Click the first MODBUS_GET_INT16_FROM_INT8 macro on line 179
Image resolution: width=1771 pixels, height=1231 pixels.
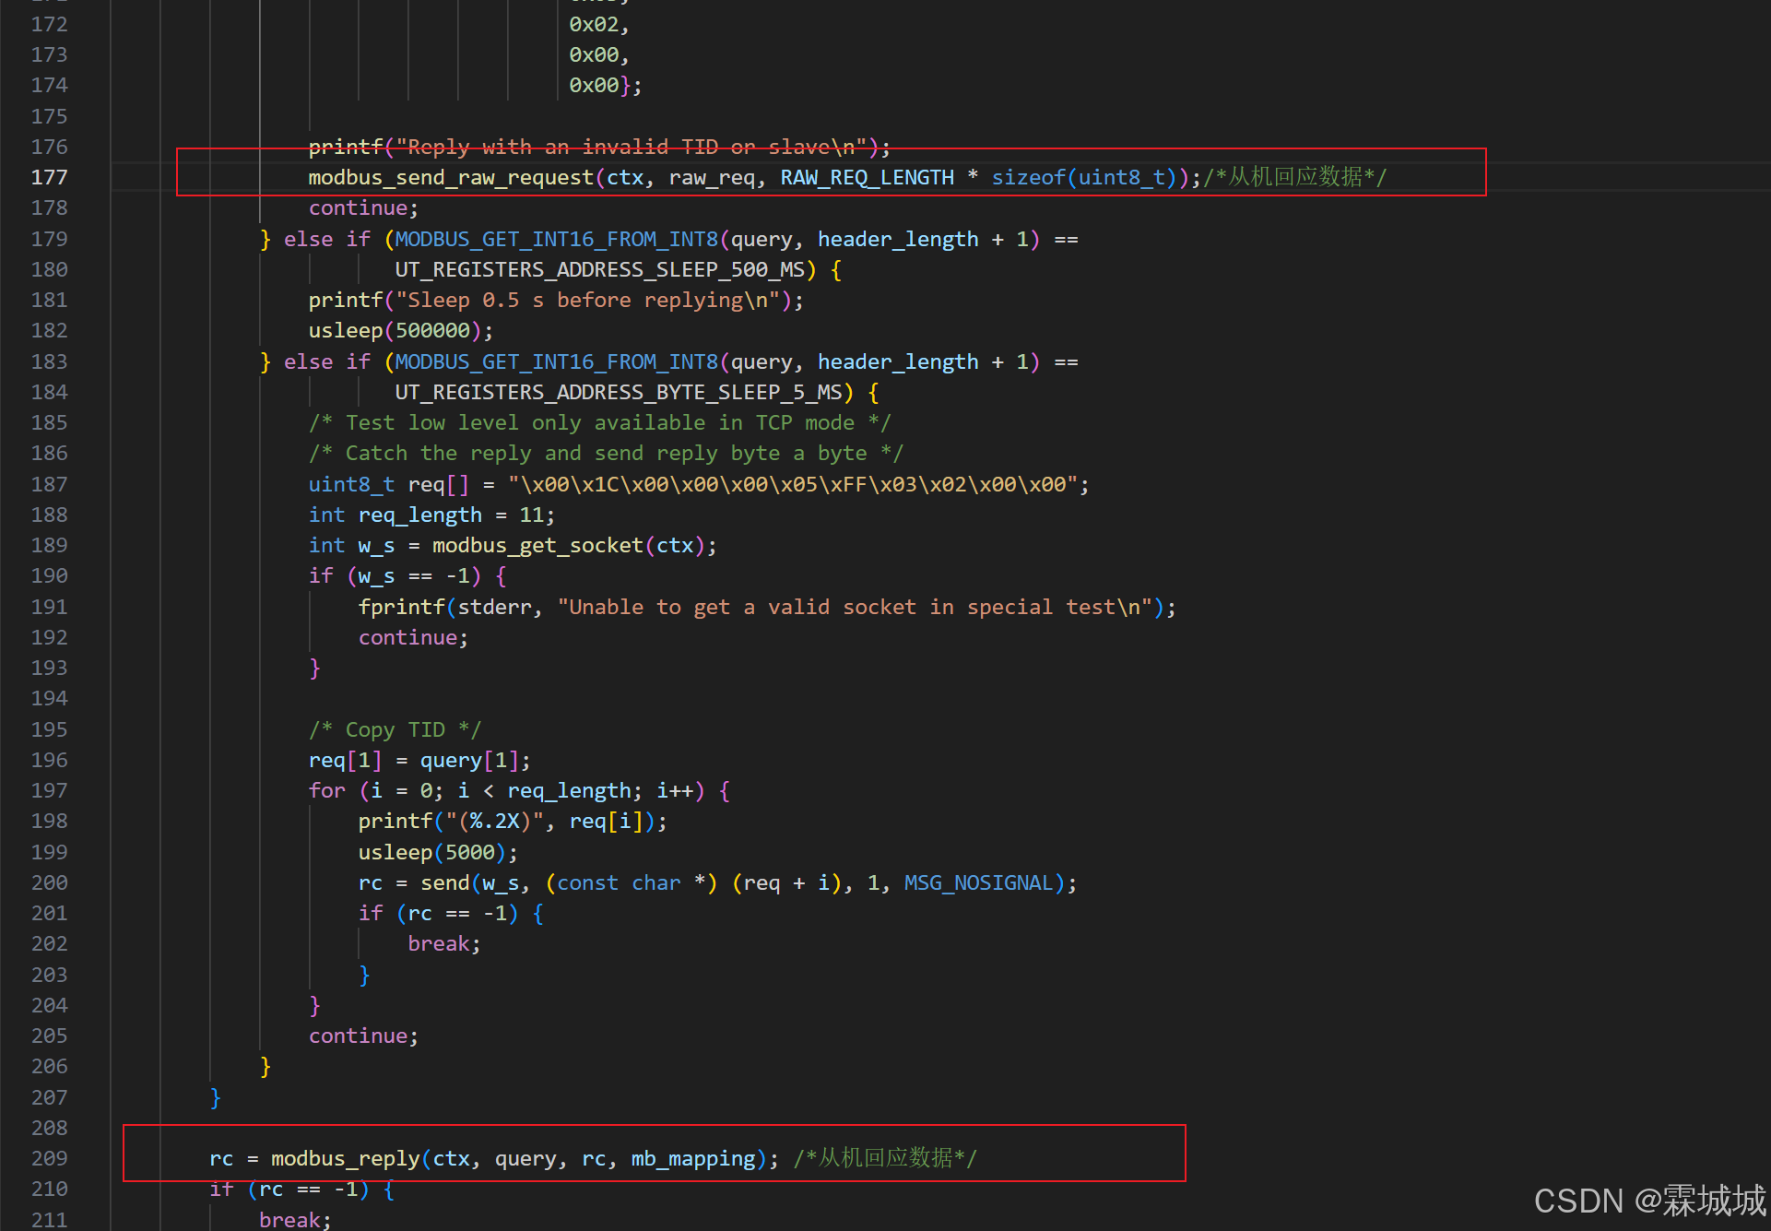coord(556,239)
